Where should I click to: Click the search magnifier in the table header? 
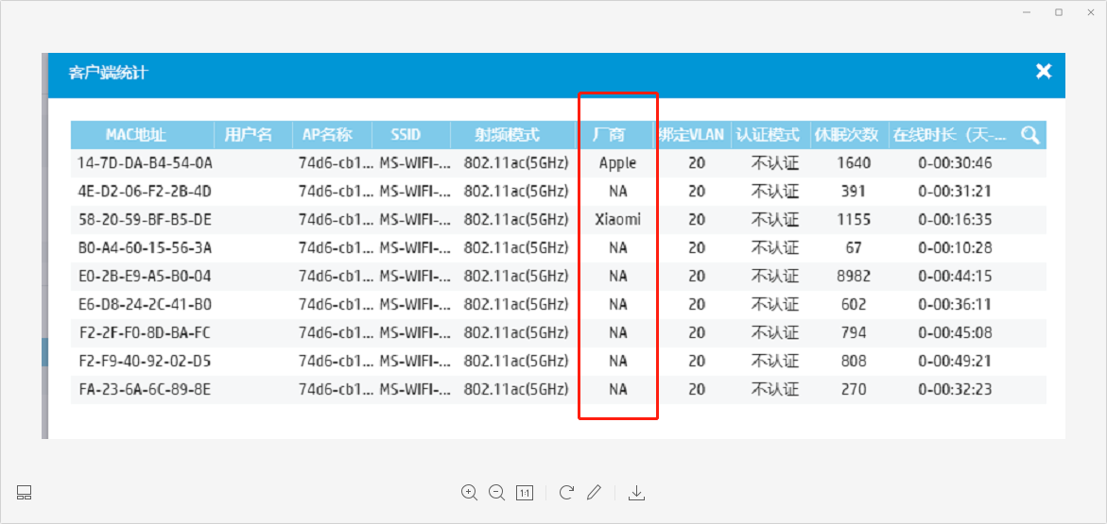1030,134
